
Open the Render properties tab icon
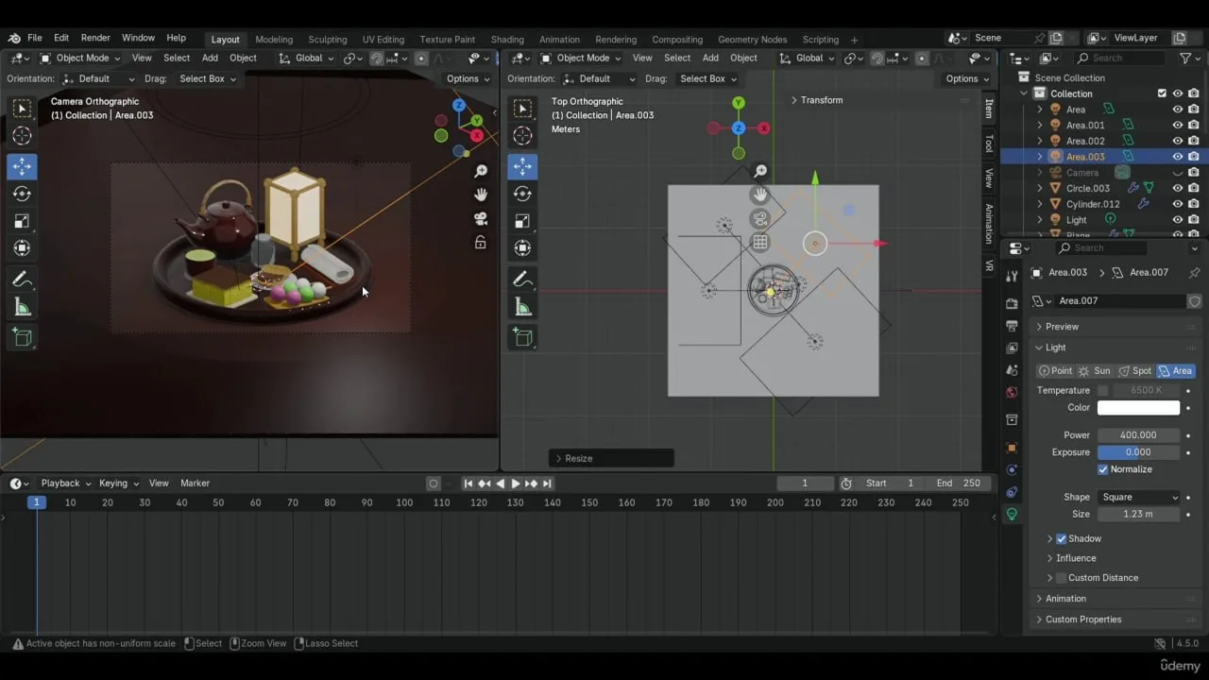[1012, 303]
